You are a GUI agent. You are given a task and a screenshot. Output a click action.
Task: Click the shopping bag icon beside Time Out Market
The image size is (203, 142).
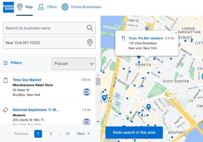pyautogui.click(x=6, y=80)
